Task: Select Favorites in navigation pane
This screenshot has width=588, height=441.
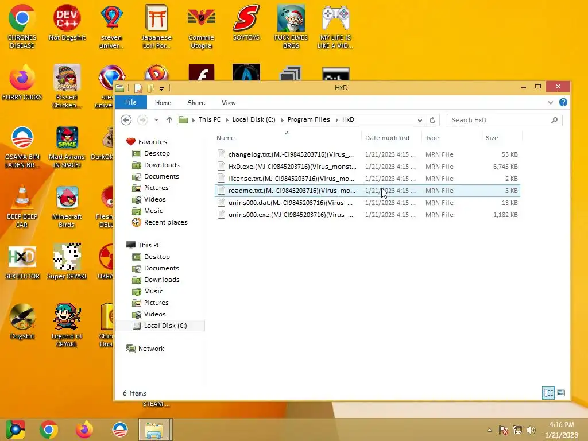Action: (152, 142)
